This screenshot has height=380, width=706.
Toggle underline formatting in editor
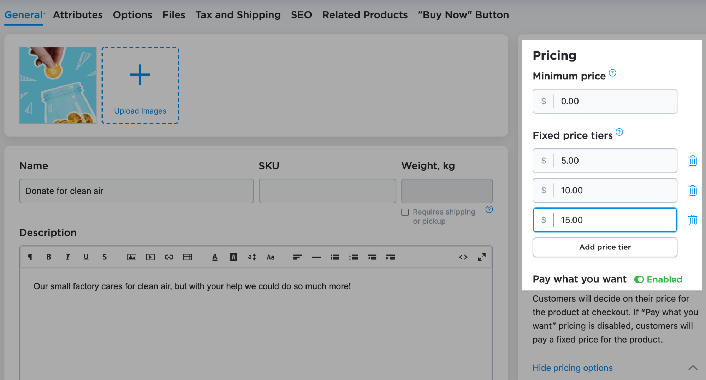86,257
